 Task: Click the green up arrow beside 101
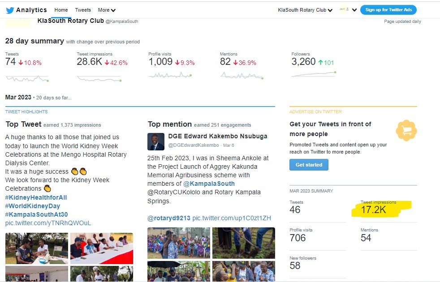click(x=320, y=62)
